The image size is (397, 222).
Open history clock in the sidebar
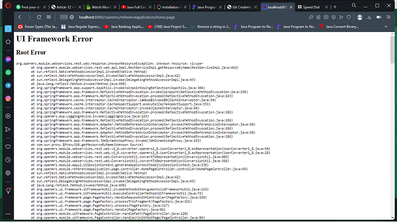[8, 160]
